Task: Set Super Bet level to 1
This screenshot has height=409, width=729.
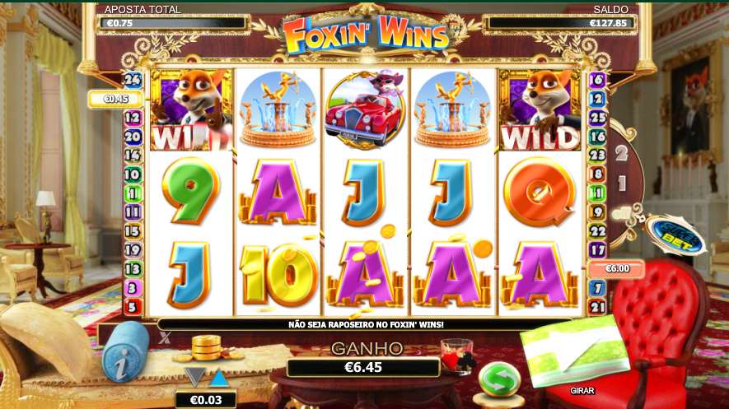Action: coord(622,184)
